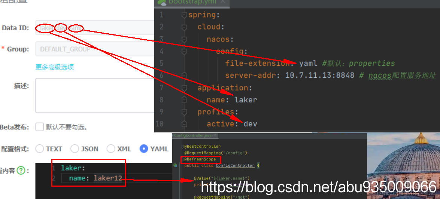Select the TEXT config format radio
Image resolution: width=440 pixels, height=199 pixels.
40,149
